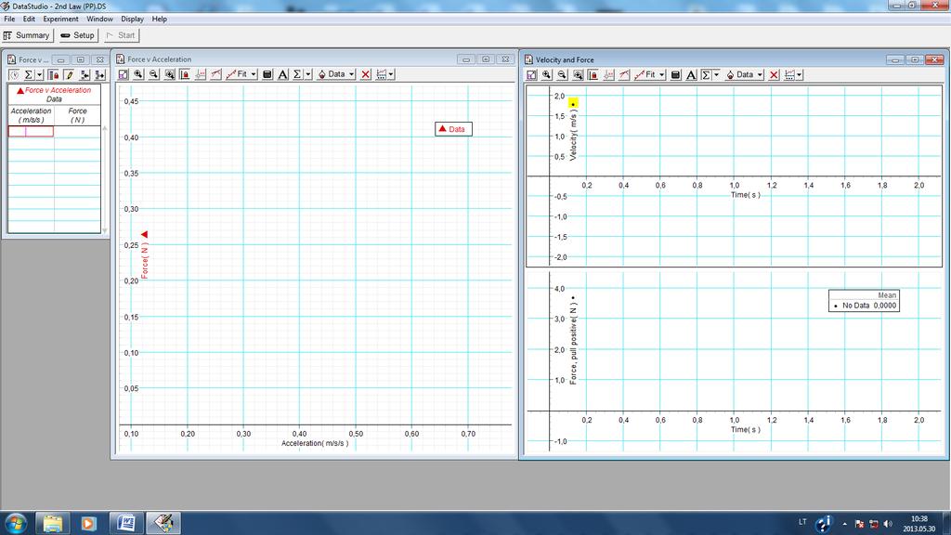The height and width of the screenshot is (535, 951).
Task: Zoom out on the Force v Acceleration graph
Action: click(154, 74)
